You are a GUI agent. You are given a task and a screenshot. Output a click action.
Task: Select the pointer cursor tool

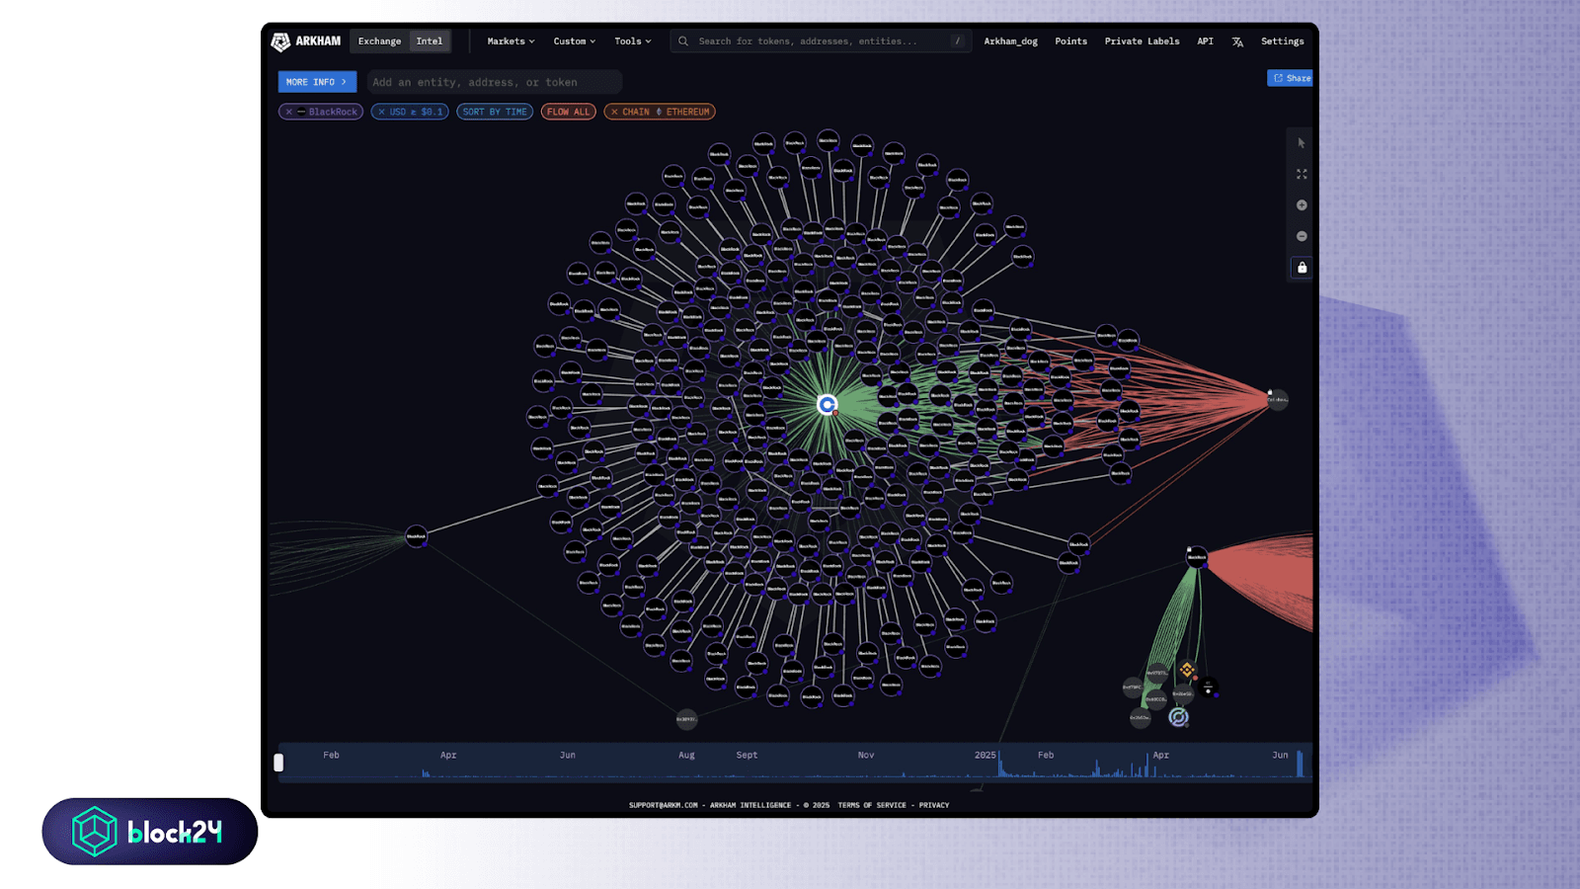click(x=1302, y=143)
